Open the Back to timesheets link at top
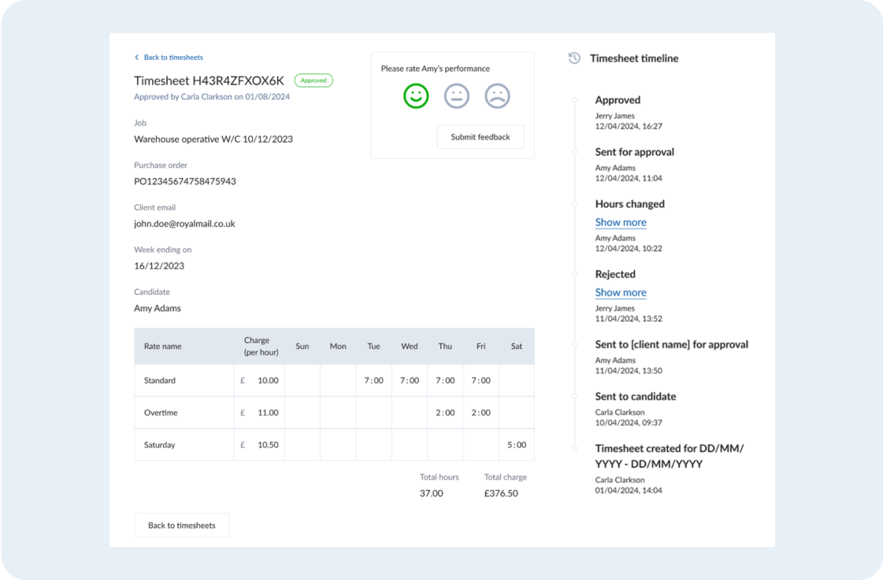This screenshot has height=580, width=883. coord(173,58)
